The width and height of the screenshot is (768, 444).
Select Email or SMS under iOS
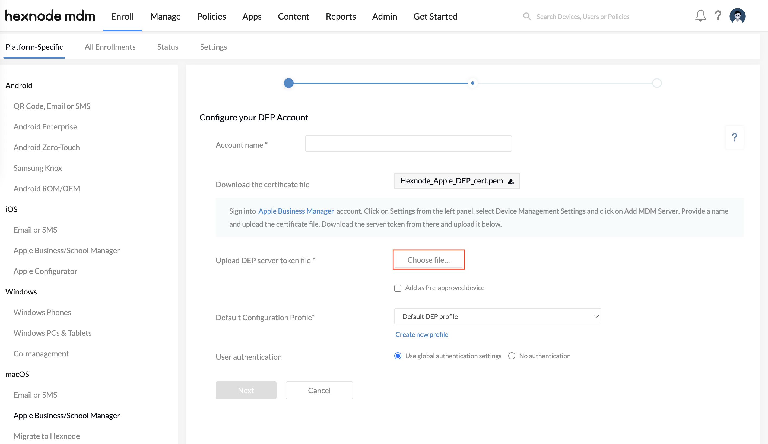pos(35,230)
